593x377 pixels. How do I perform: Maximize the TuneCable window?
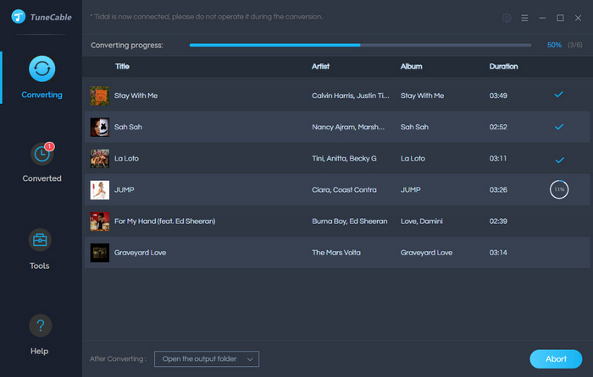tap(560, 18)
